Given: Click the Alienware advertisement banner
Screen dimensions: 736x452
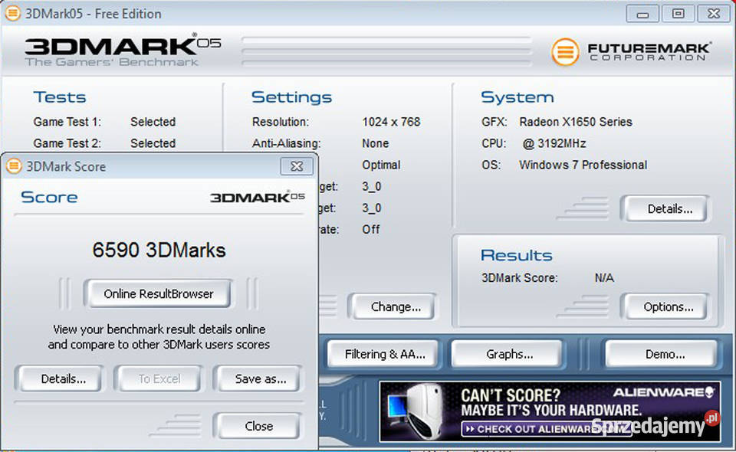Looking at the screenshot, I should [x=550, y=411].
